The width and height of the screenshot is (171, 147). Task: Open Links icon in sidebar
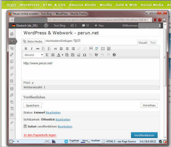pyautogui.click(x=12, y=54)
